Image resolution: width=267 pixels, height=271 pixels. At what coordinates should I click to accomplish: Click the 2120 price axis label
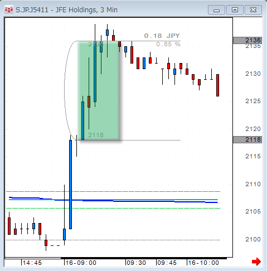(253, 129)
